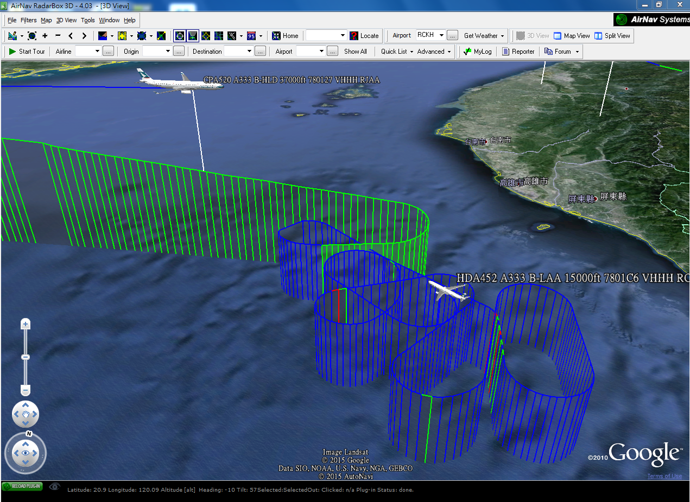Click the yellow filmstrip layer icon
This screenshot has width=690, height=502.
(x=122, y=36)
